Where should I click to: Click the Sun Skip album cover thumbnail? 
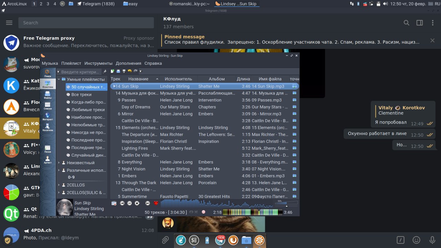[65, 207]
